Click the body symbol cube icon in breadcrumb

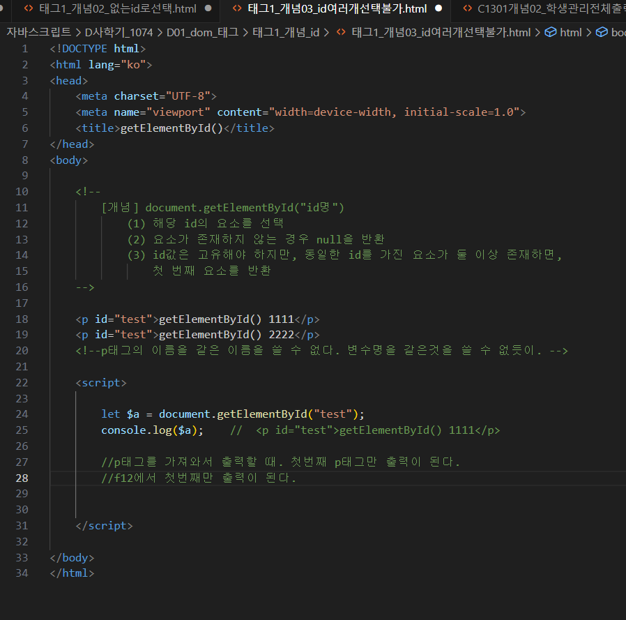[602, 32]
